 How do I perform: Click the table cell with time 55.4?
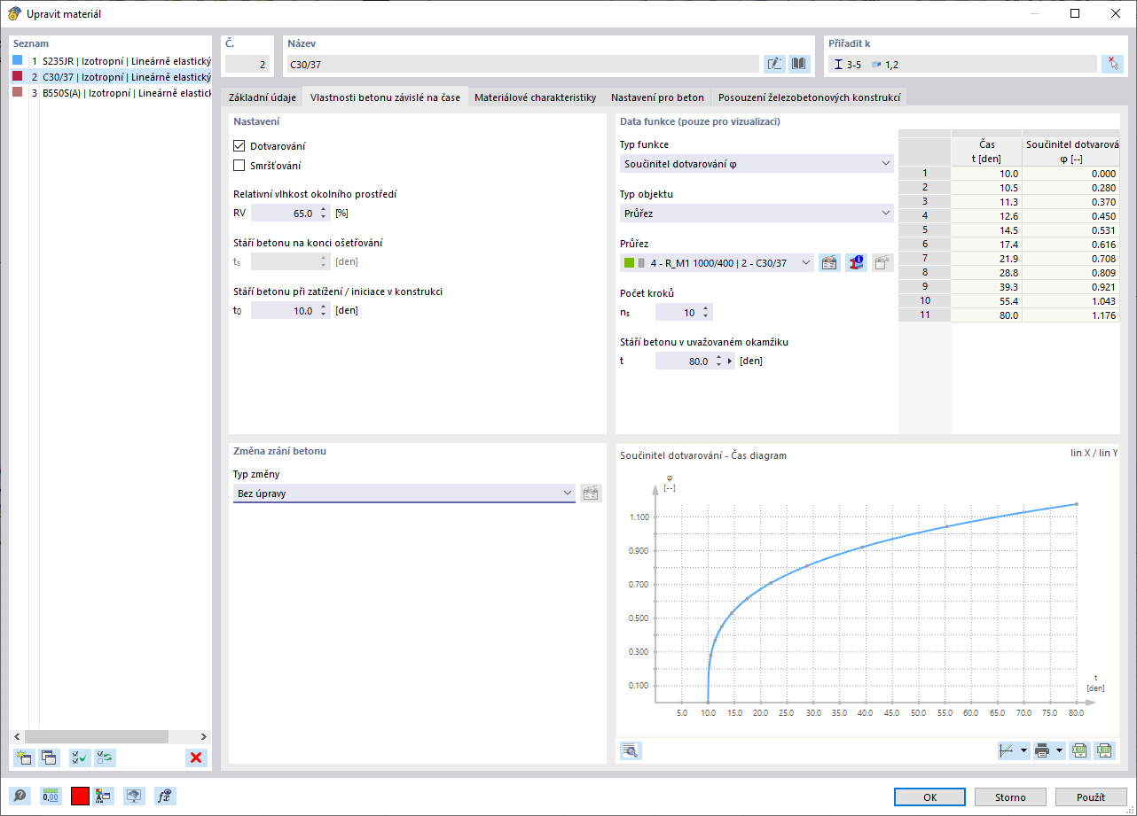click(986, 302)
